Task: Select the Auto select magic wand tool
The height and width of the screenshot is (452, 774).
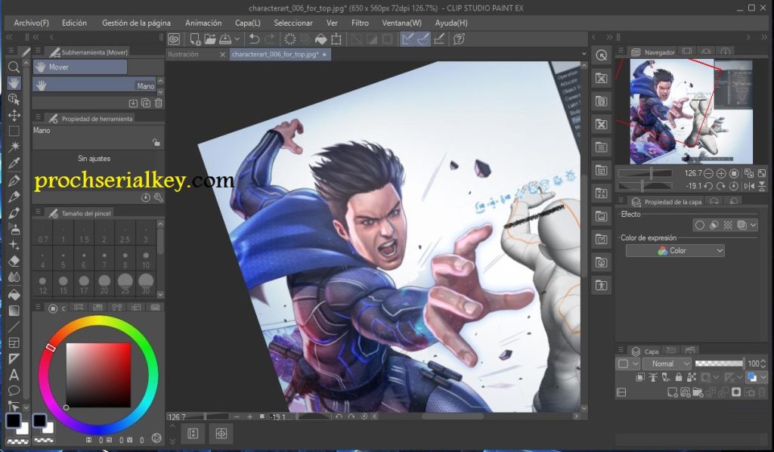Action: tap(14, 147)
